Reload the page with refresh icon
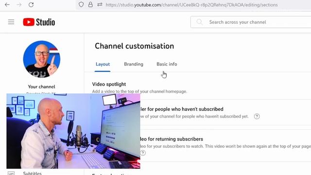The height and width of the screenshot is (175, 311). click(x=31, y=5)
